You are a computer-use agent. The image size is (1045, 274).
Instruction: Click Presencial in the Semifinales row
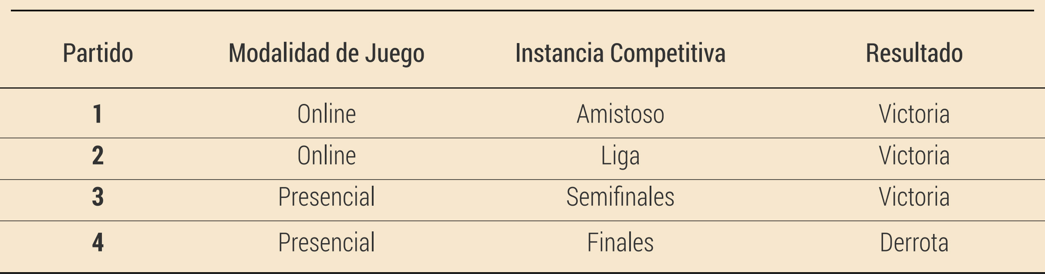point(326,197)
